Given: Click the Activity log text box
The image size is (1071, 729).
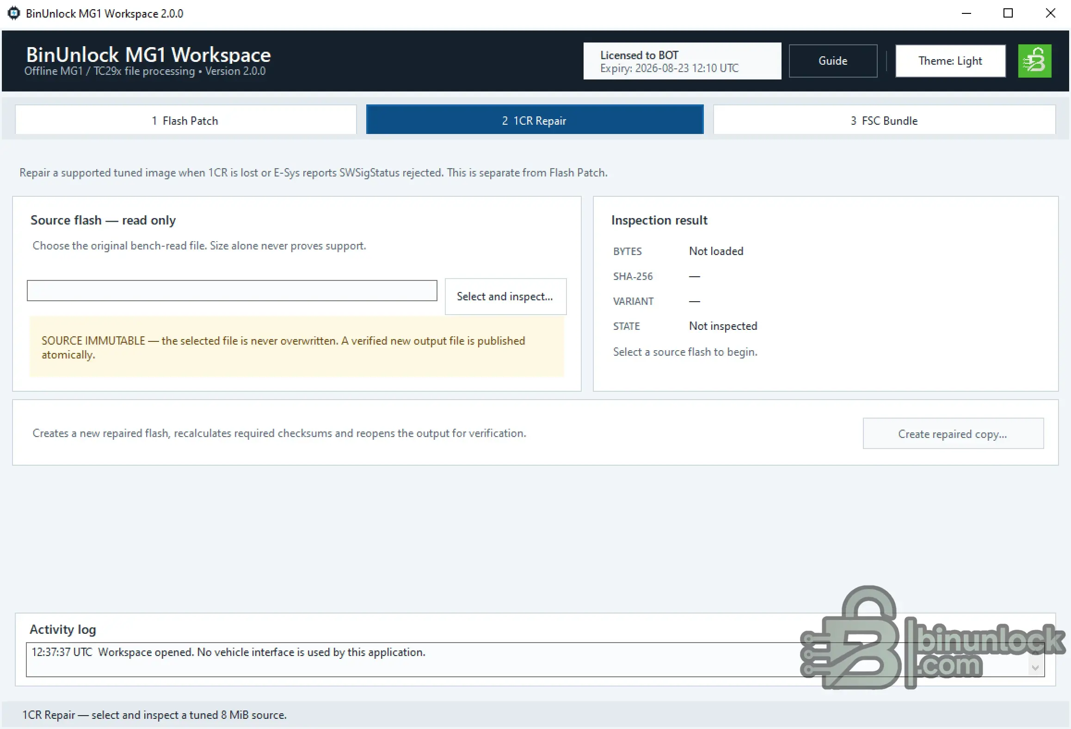Looking at the screenshot, I should click(x=535, y=660).
